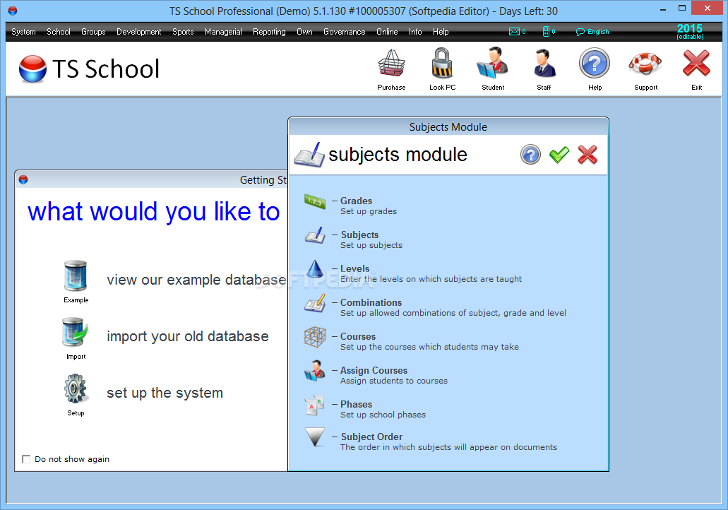Click the Levels blue cone icon

[x=315, y=269]
